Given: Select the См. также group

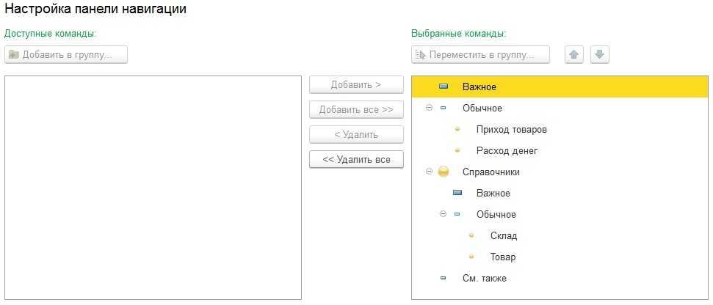Looking at the screenshot, I should coord(484,279).
